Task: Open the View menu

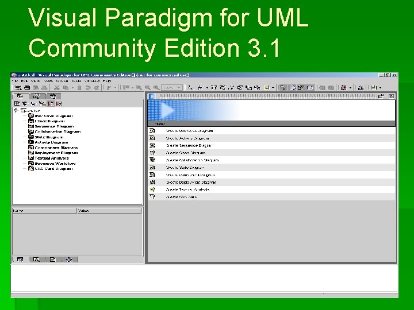Action: [36, 81]
